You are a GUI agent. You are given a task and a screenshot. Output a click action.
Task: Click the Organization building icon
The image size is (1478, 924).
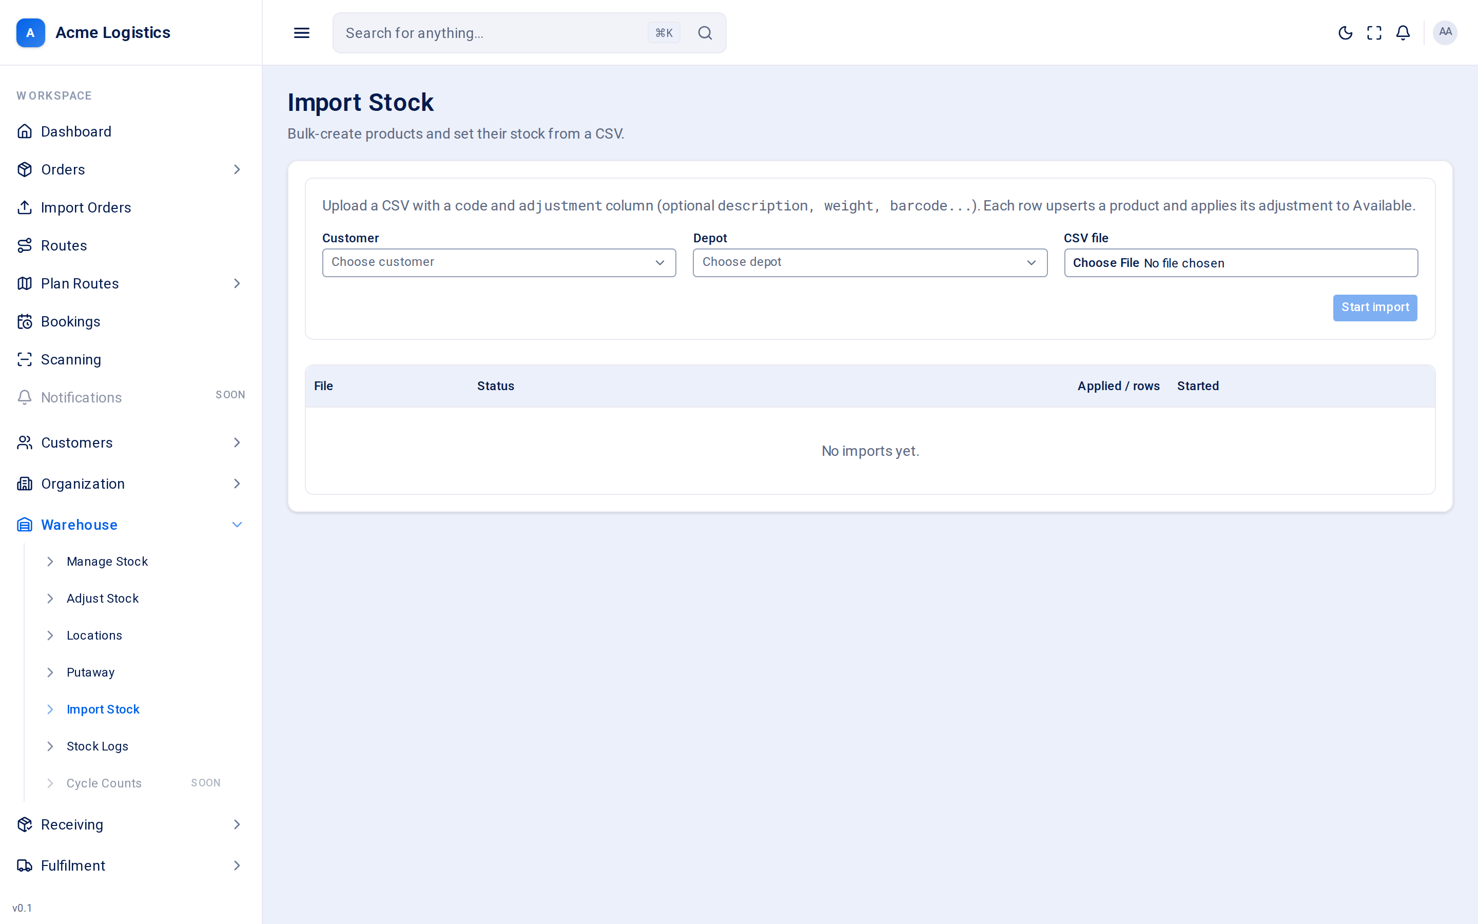[x=25, y=484]
